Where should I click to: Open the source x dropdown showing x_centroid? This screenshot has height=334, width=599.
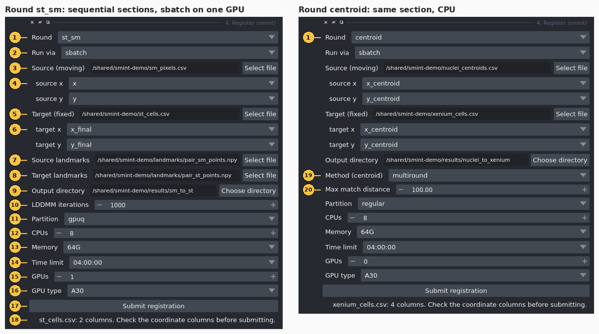(x=476, y=84)
